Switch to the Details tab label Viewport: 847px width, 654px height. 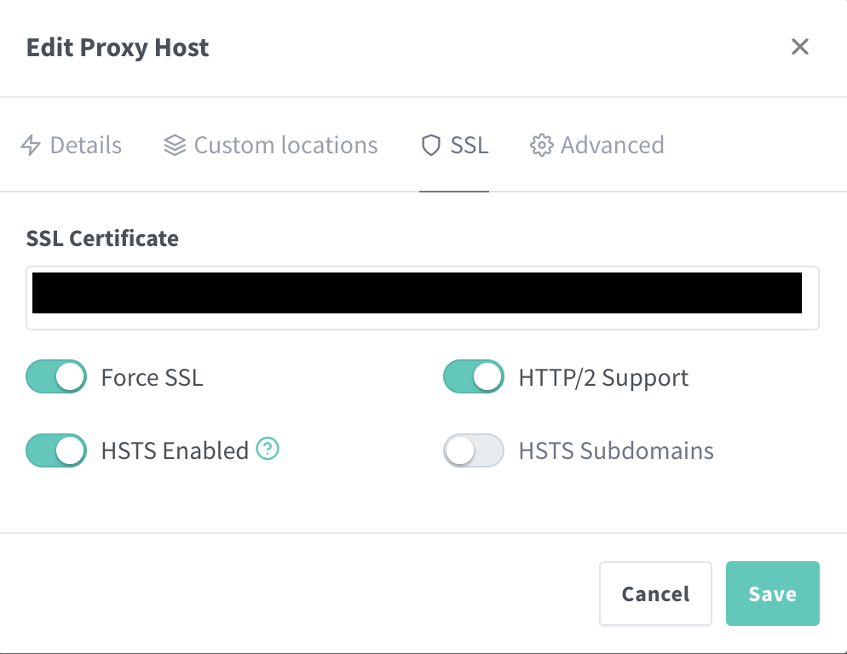pos(86,146)
